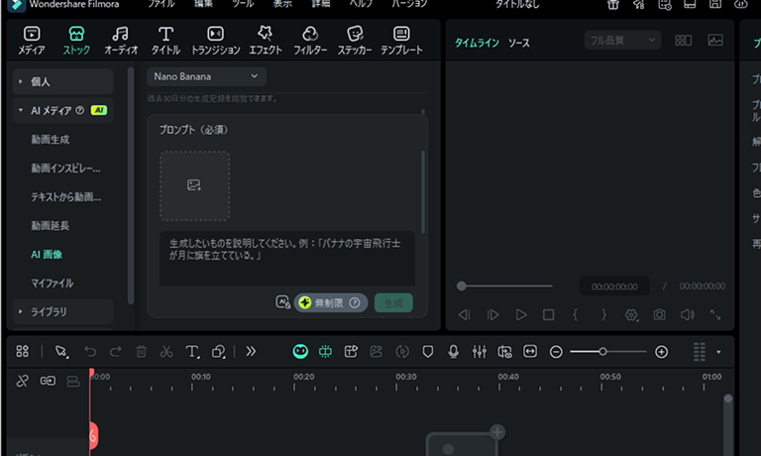The height and width of the screenshot is (456, 761).
Task: Toggle the 無制限 unlimited credits pill
Action: pos(330,302)
